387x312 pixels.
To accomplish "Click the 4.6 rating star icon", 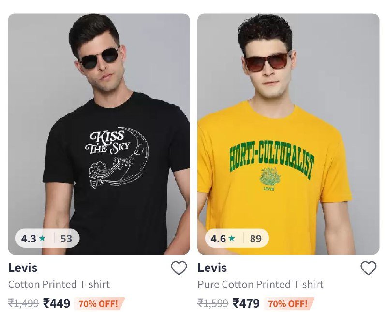I will 232,238.
